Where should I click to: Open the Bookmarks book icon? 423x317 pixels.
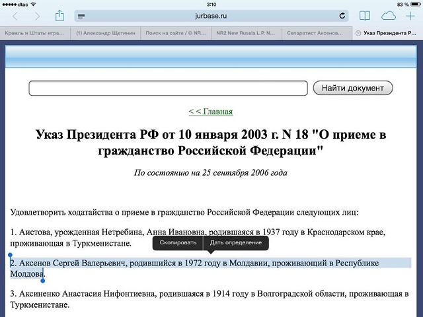coord(365,15)
